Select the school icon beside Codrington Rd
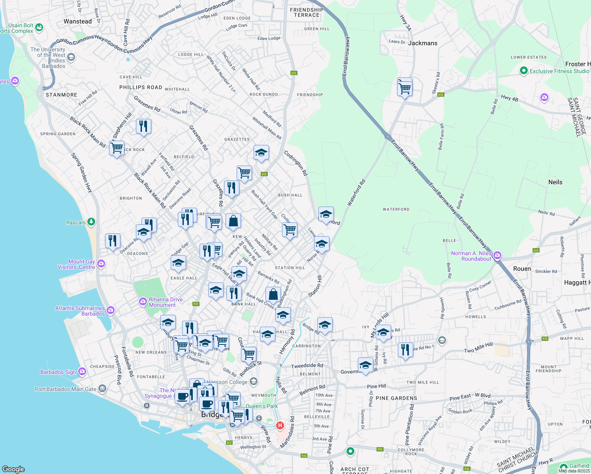Image resolution: width=591 pixels, height=474 pixels. (x=261, y=152)
